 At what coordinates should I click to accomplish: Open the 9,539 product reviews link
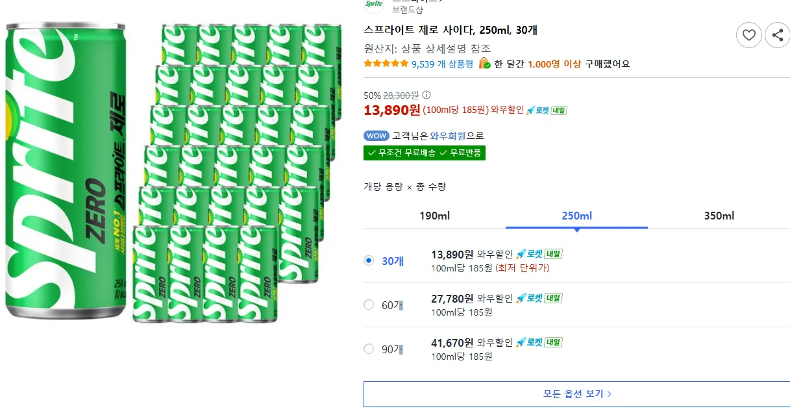(x=442, y=64)
